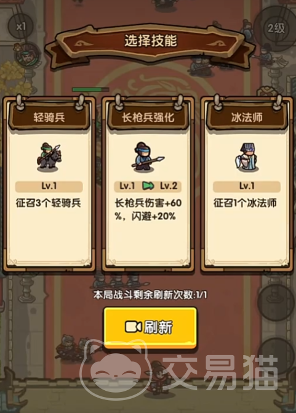Select the 长枪兵强化 skill card title
296x413 pixels.
(x=148, y=117)
